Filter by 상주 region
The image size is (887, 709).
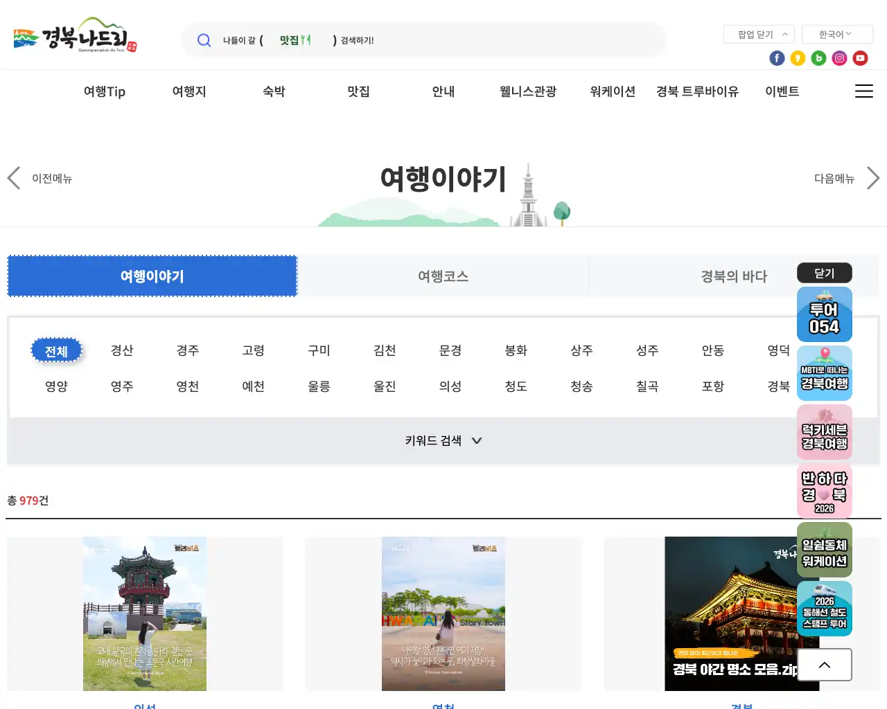pos(581,350)
